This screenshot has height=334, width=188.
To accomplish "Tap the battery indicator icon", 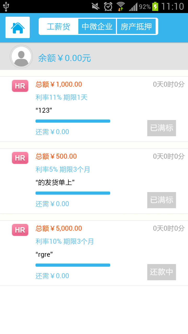I will (155, 6).
